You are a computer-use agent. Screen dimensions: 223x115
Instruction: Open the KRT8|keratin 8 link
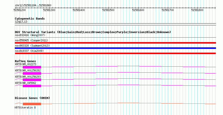pyautogui.click(x=25, y=107)
